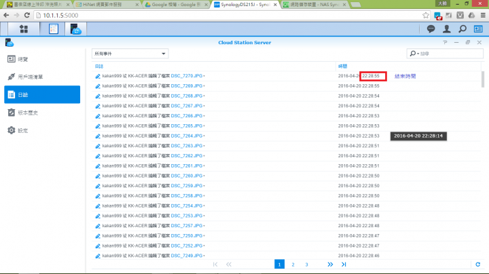
Task: Go to the next set of log pages
Action: pyautogui.click(x=330, y=265)
